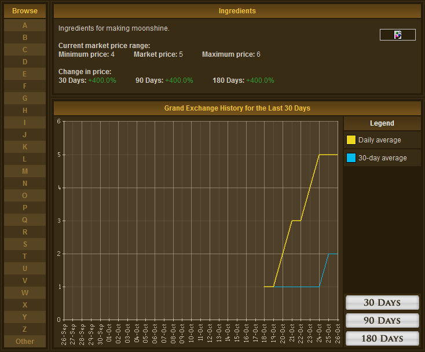425x352 pixels.
Task: Select letter E in browse list
Action: point(25,74)
